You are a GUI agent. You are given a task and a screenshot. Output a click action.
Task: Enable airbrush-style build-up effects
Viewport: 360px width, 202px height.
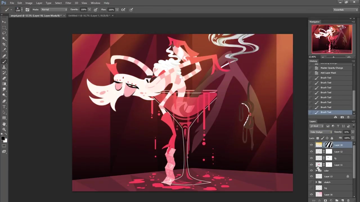tap(123, 10)
